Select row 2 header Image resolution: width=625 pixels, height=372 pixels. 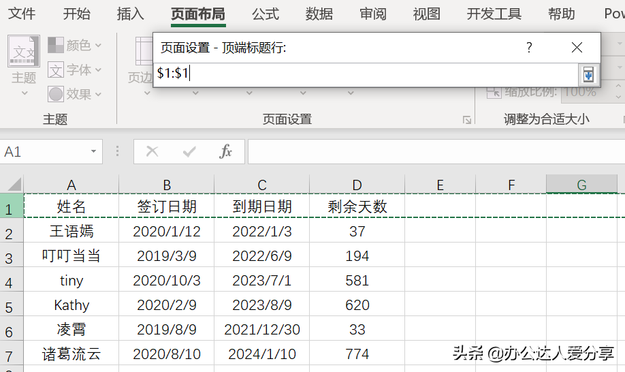[x=12, y=230]
